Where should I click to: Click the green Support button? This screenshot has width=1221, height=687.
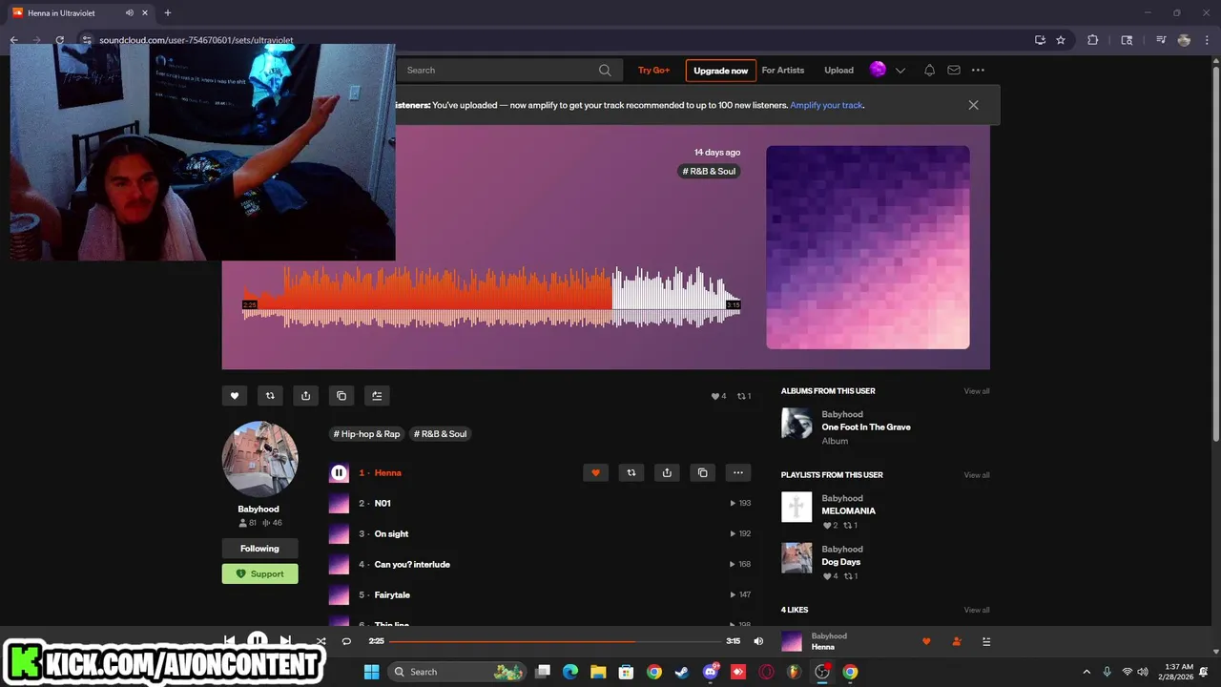point(259,573)
